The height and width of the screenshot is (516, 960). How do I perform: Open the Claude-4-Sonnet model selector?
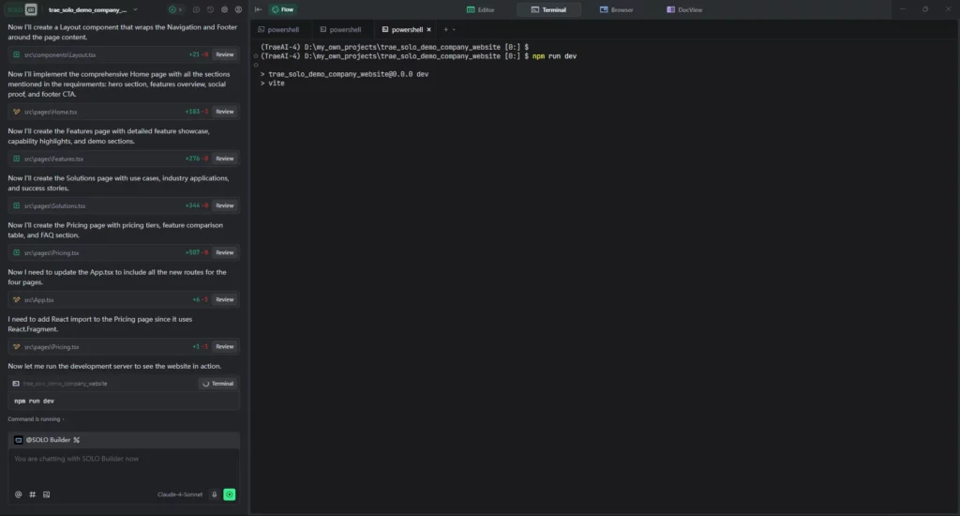pyautogui.click(x=180, y=494)
